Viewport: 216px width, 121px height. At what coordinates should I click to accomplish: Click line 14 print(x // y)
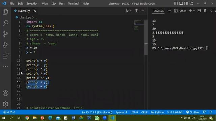click(38, 78)
